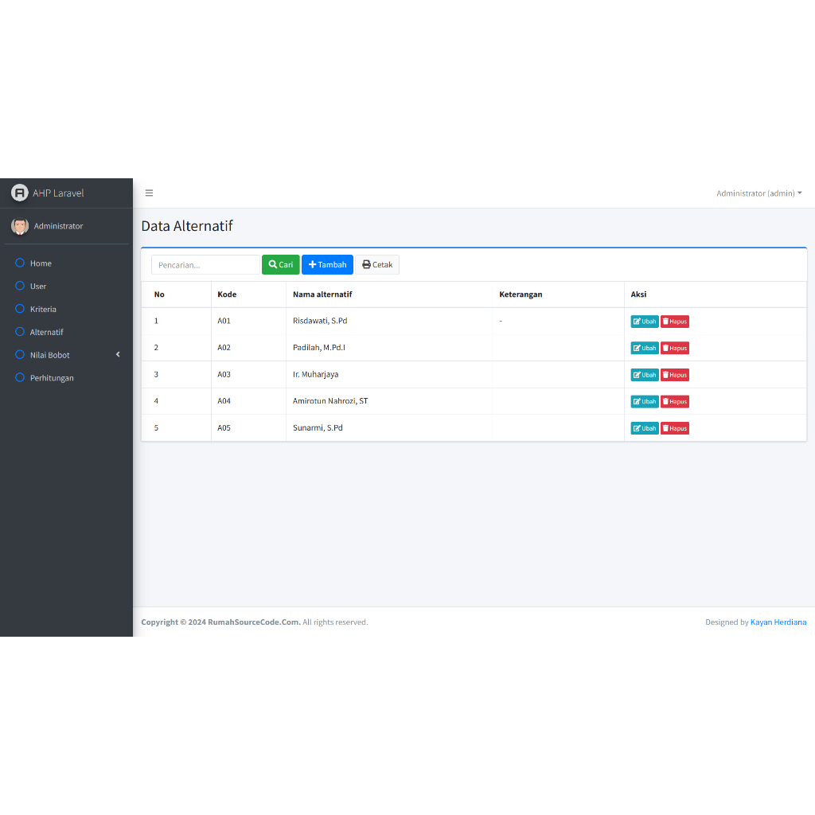Click the hamburger menu icon

[x=149, y=193]
